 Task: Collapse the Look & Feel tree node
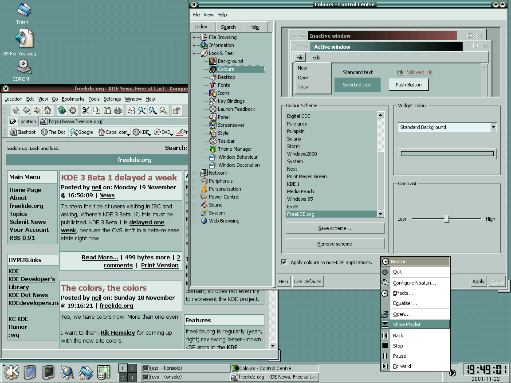click(x=194, y=53)
